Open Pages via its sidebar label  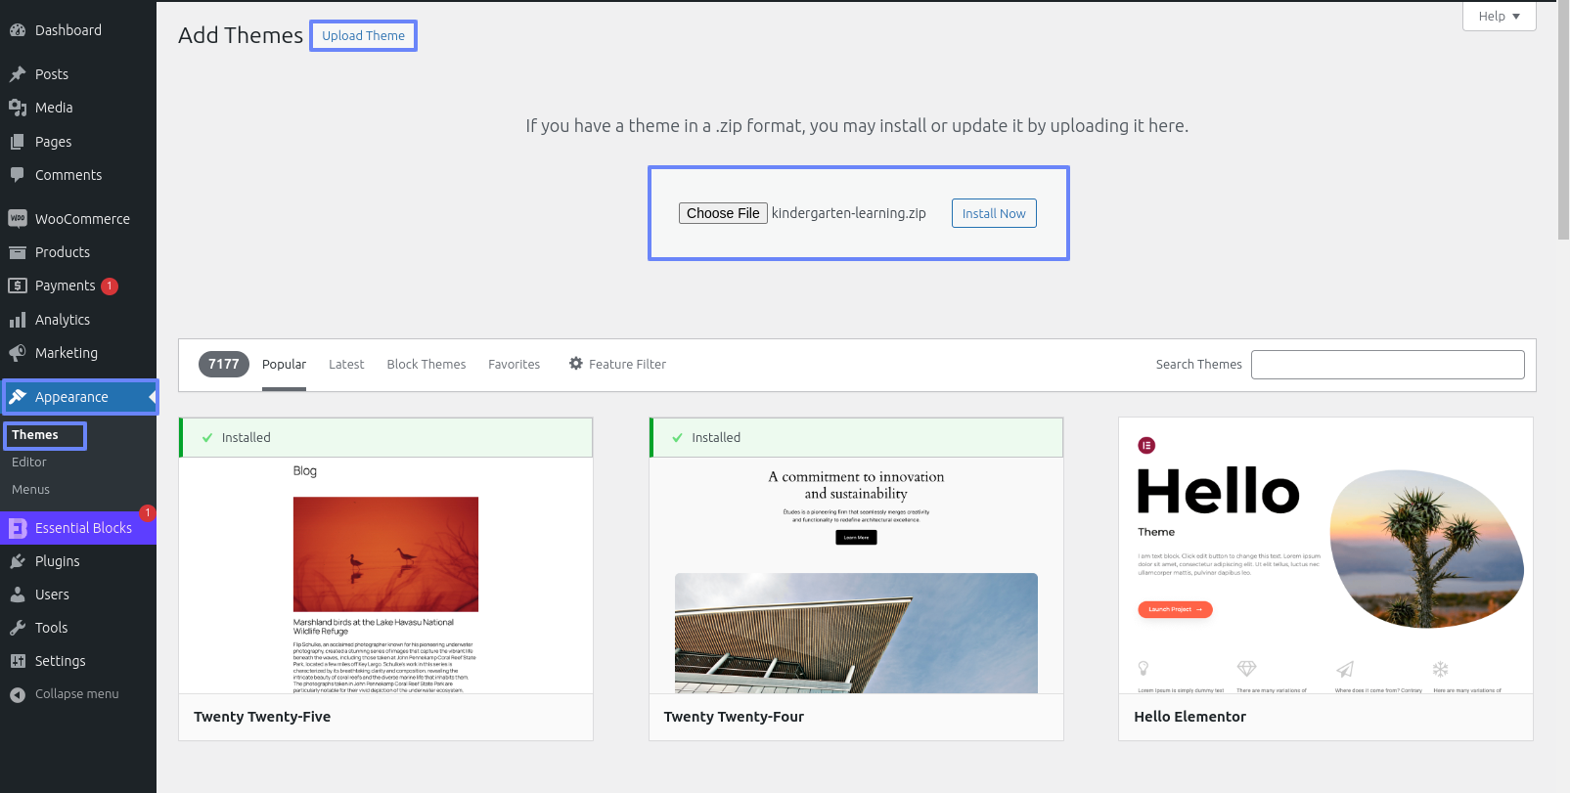pyautogui.click(x=54, y=142)
